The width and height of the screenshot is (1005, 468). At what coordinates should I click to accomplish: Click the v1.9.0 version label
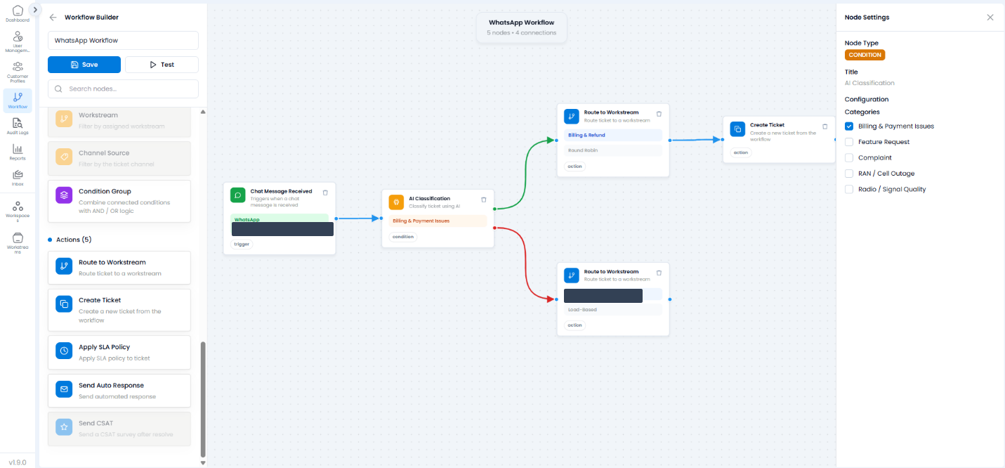(18, 462)
